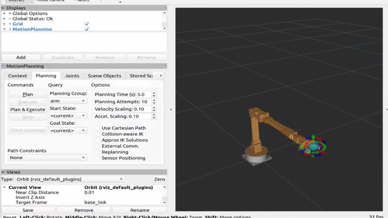Image resolution: width=388 pixels, height=218 pixels.
Task: Open the Scene Objects tab
Action: tap(104, 76)
